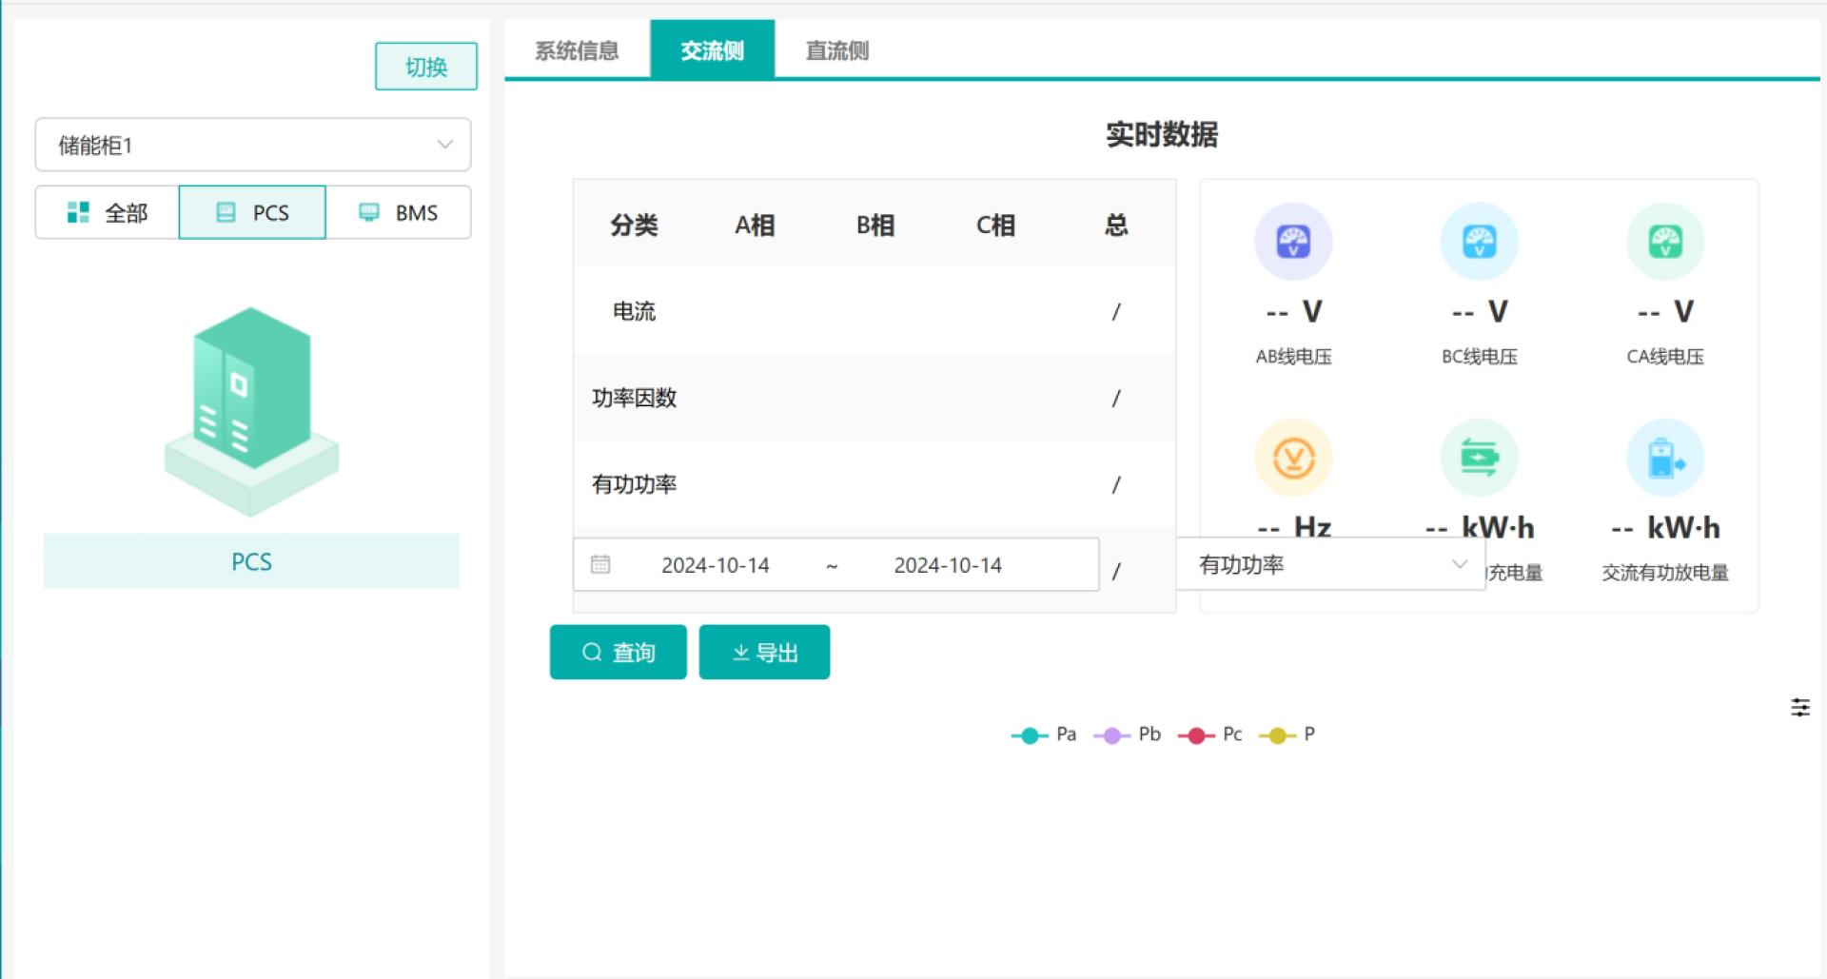Screen dimensions: 1827x979
Task: Click the calendar icon in date range
Action: 600,565
